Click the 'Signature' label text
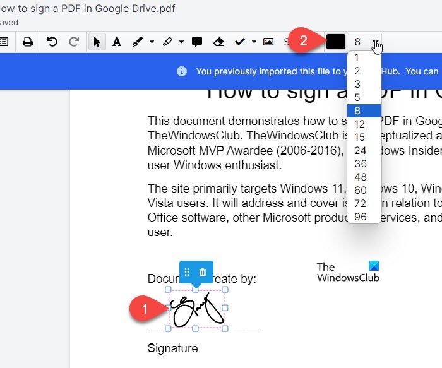 tap(173, 348)
